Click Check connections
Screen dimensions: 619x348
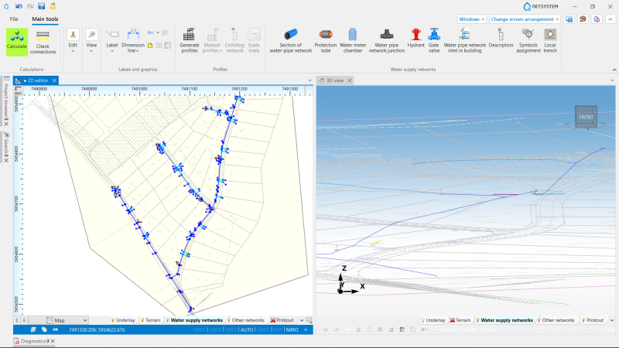click(x=43, y=42)
